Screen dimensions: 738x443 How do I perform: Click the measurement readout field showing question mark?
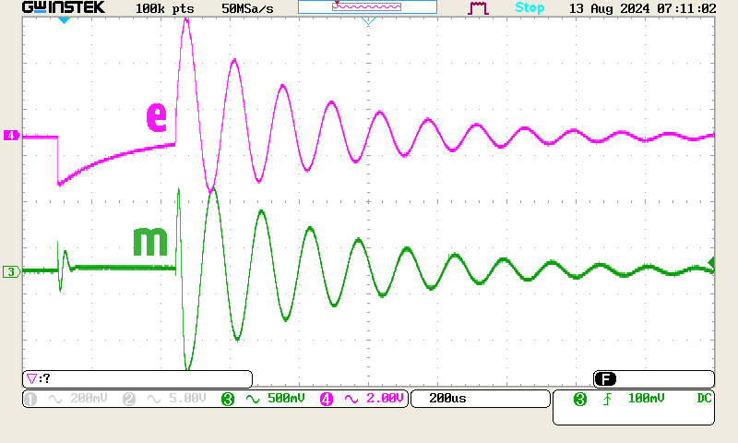pos(137,378)
